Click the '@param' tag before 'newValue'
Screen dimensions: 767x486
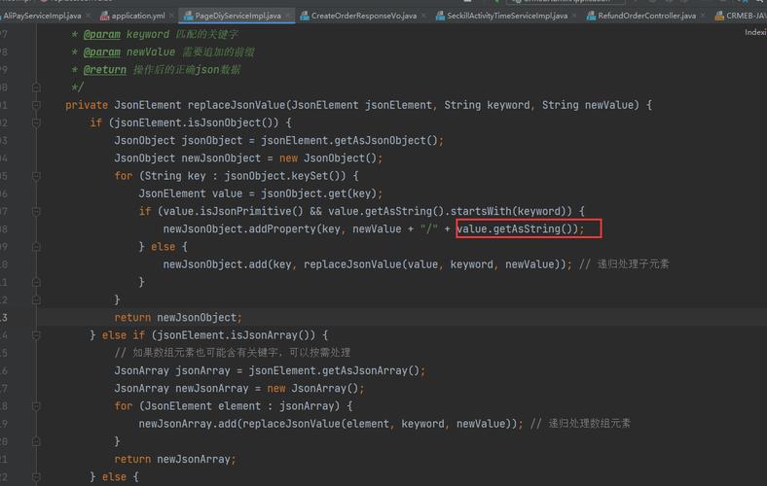coord(102,52)
